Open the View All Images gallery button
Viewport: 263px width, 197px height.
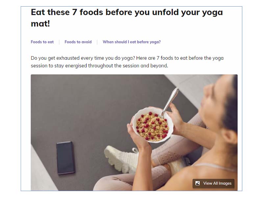tap(213, 183)
